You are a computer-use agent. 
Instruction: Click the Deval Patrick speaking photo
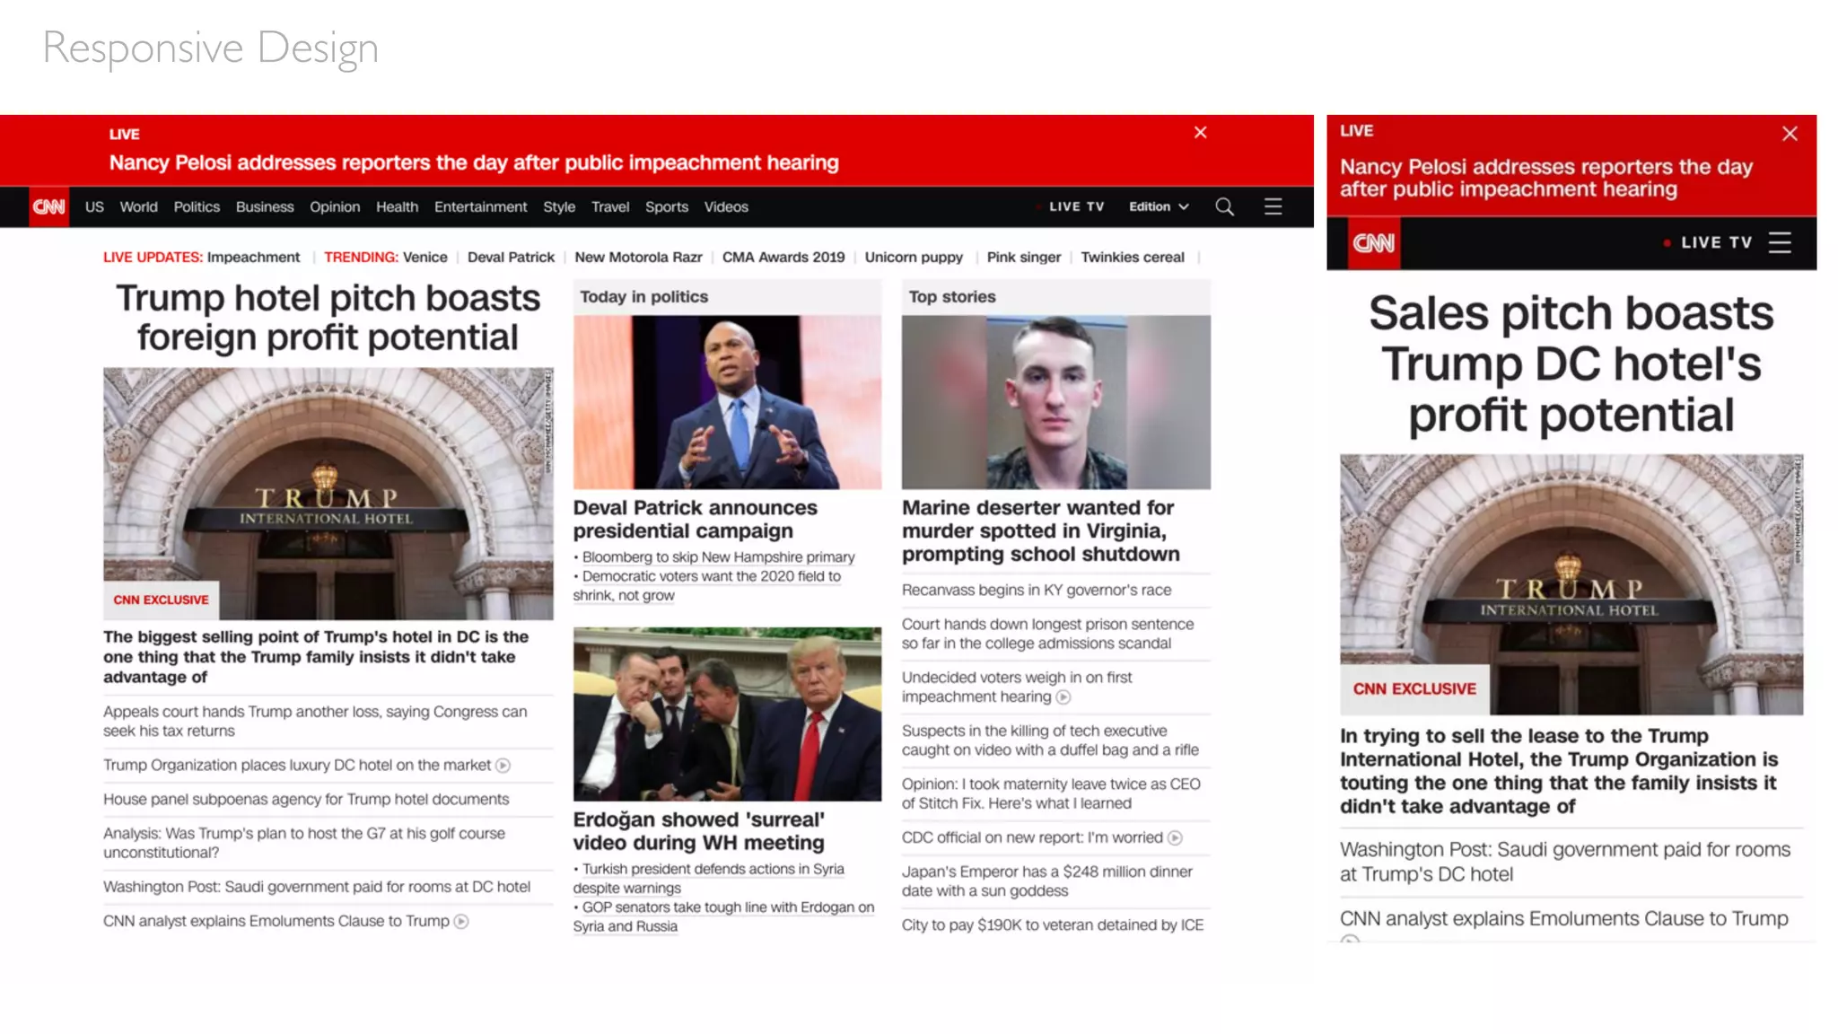pyautogui.click(x=727, y=402)
